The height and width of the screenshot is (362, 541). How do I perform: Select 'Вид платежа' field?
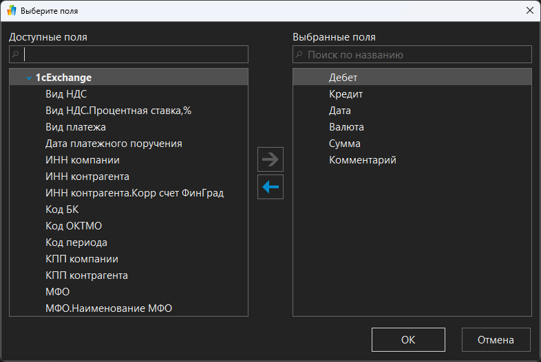click(75, 127)
